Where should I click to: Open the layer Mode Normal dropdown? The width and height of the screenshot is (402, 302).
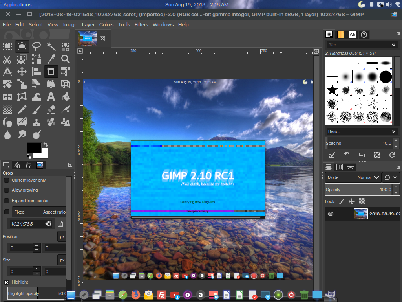pos(353,177)
